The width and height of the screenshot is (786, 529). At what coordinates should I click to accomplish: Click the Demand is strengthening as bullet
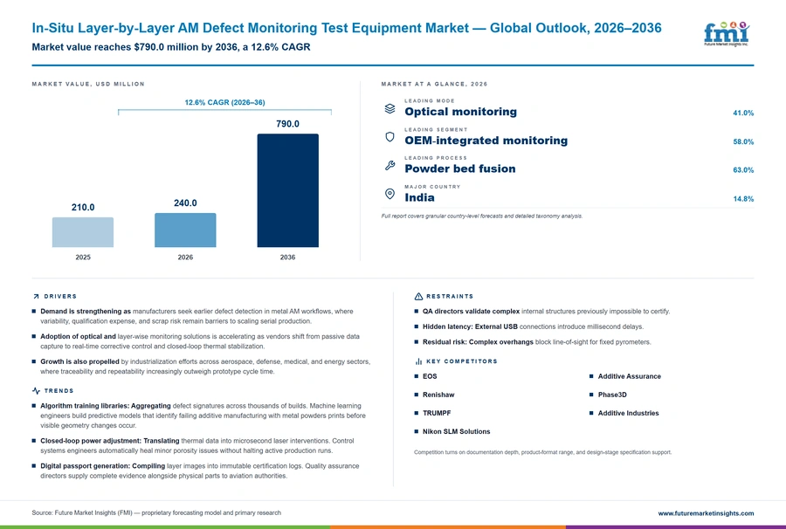[x=196, y=316]
